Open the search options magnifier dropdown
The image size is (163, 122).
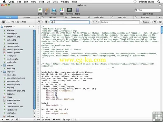(x=40, y=22)
